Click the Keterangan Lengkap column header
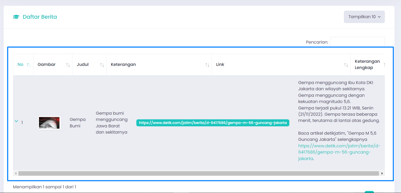401x193 pixels. pyautogui.click(x=367, y=65)
